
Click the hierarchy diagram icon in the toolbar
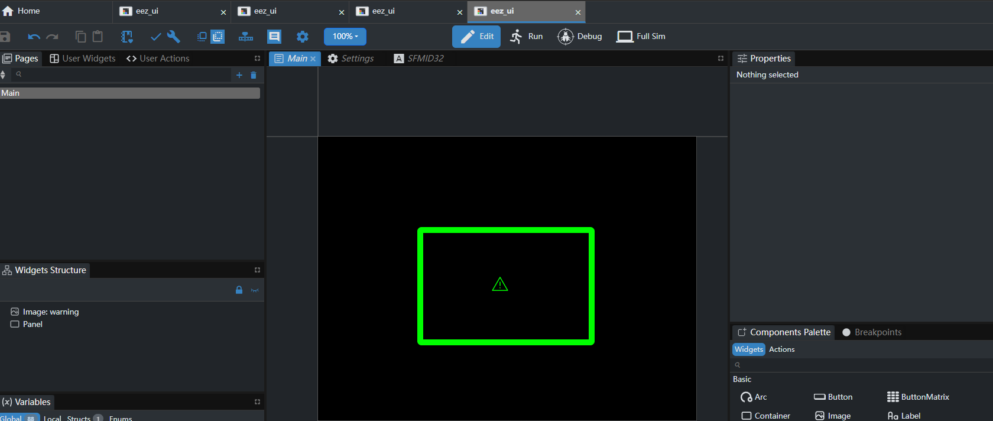pyautogui.click(x=246, y=37)
